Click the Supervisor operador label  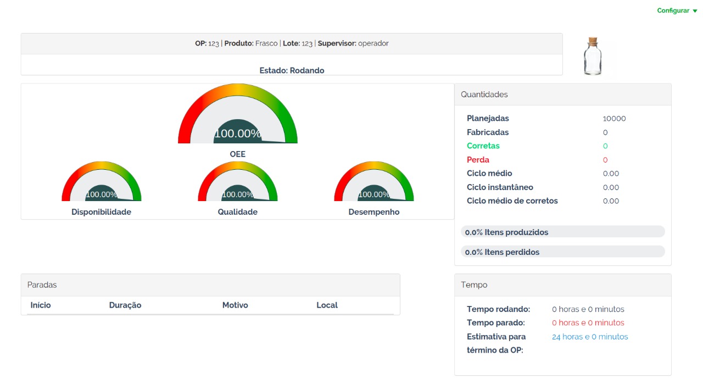356,43
